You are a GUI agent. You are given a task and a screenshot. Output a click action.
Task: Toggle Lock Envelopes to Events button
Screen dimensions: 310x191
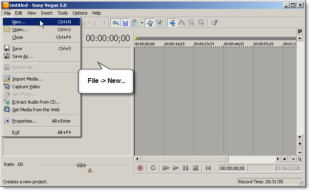150,23
